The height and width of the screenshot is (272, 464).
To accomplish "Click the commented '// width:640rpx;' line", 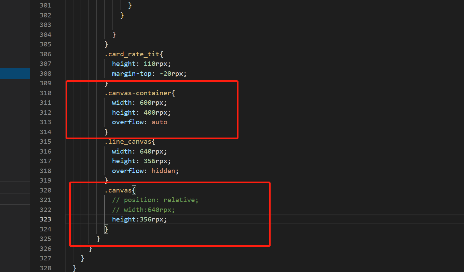I will pyautogui.click(x=144, y=210).
